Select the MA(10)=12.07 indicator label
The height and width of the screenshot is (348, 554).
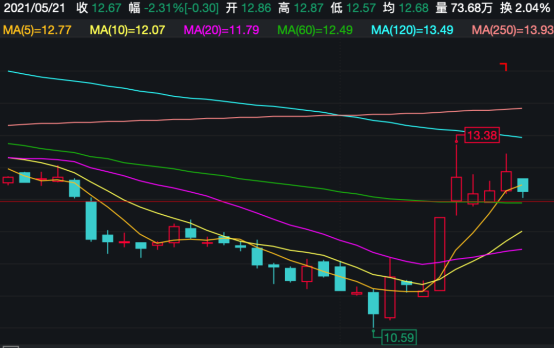click(x=127, y=30)
